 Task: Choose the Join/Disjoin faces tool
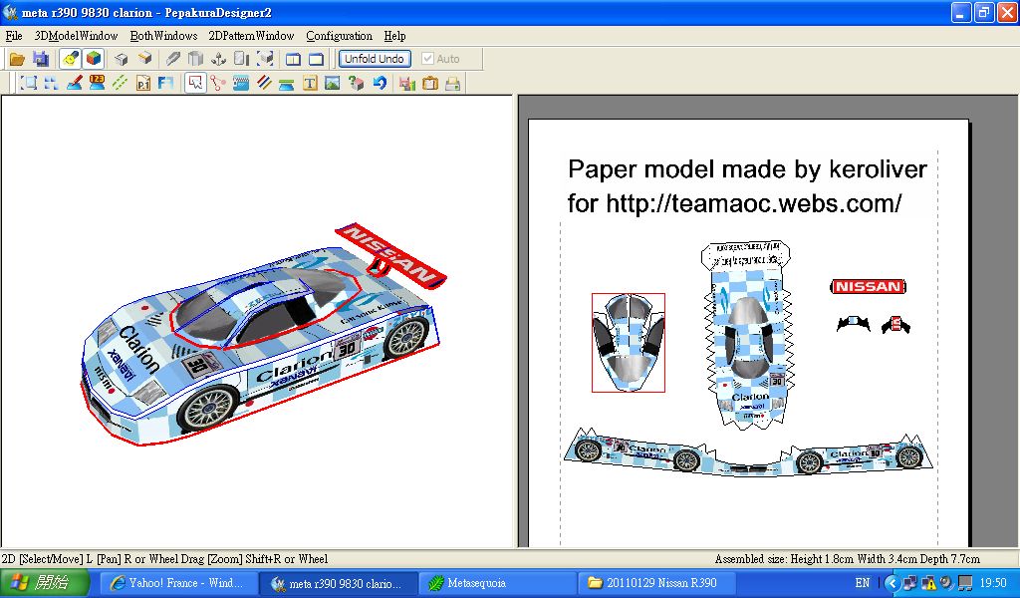[x=218, y=84]
